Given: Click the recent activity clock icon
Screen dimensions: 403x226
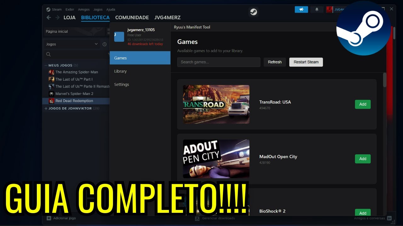Looking at the screenshot, I should click(x=105, y=44).
